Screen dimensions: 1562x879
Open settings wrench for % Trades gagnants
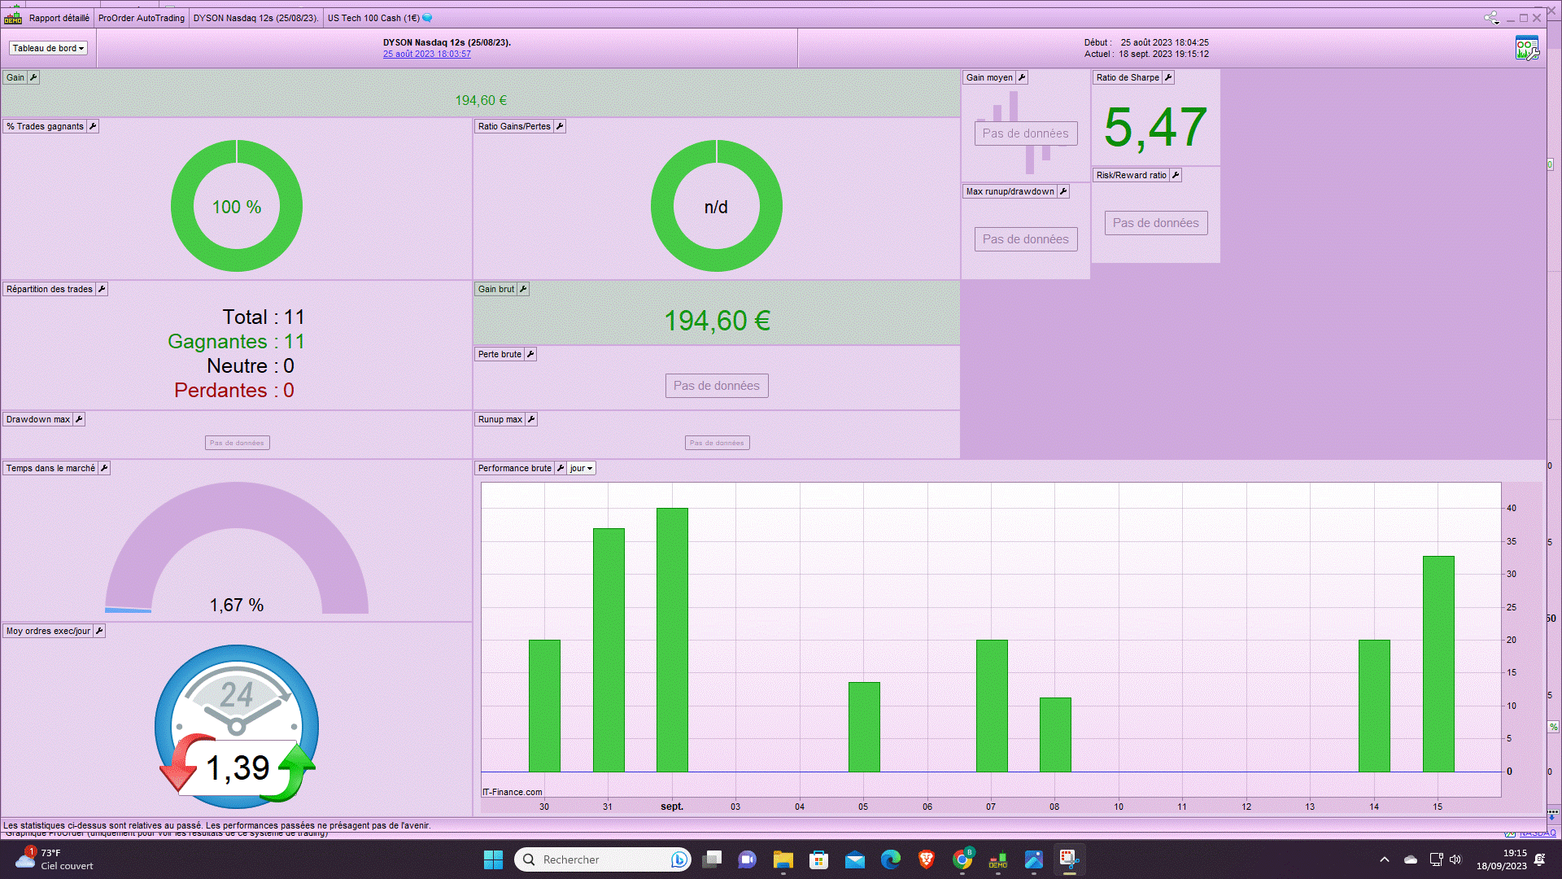pos(93,126)
